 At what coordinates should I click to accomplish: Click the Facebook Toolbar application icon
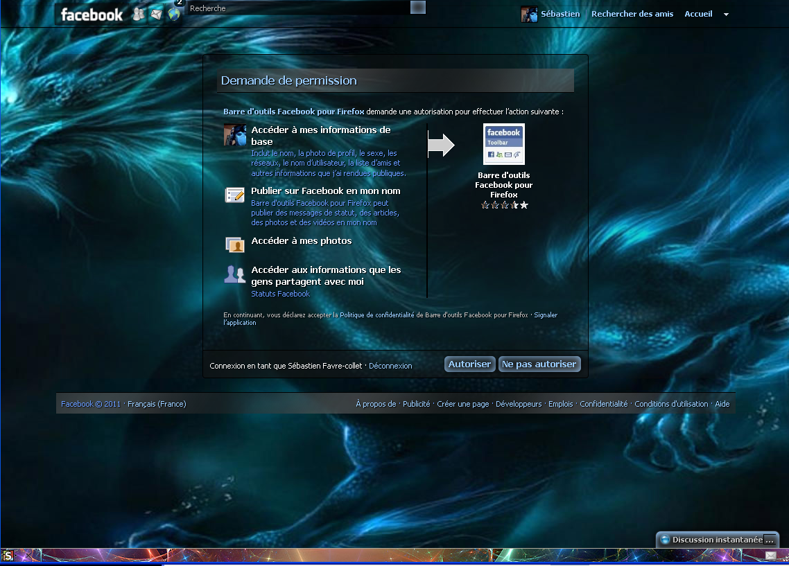[x=503, y=144]
